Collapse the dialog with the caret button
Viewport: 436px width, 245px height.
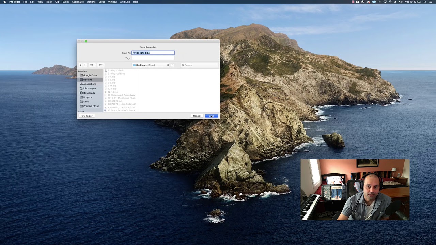[x=172, y=65]
